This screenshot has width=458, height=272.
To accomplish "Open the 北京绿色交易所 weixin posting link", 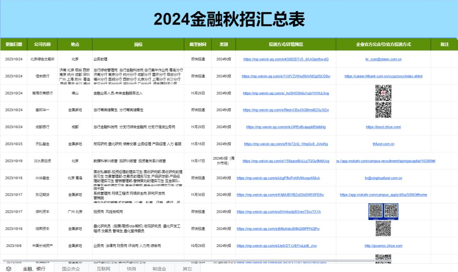I will (x=286, y=59).
